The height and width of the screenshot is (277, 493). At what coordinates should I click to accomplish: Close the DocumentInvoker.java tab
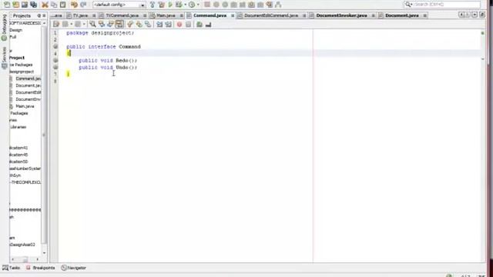click(373, 15)
